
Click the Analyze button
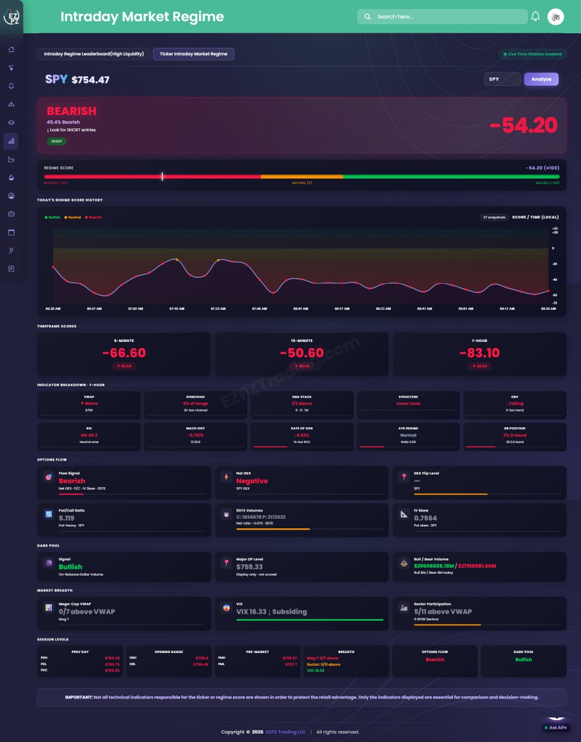[x=541, y=79]
